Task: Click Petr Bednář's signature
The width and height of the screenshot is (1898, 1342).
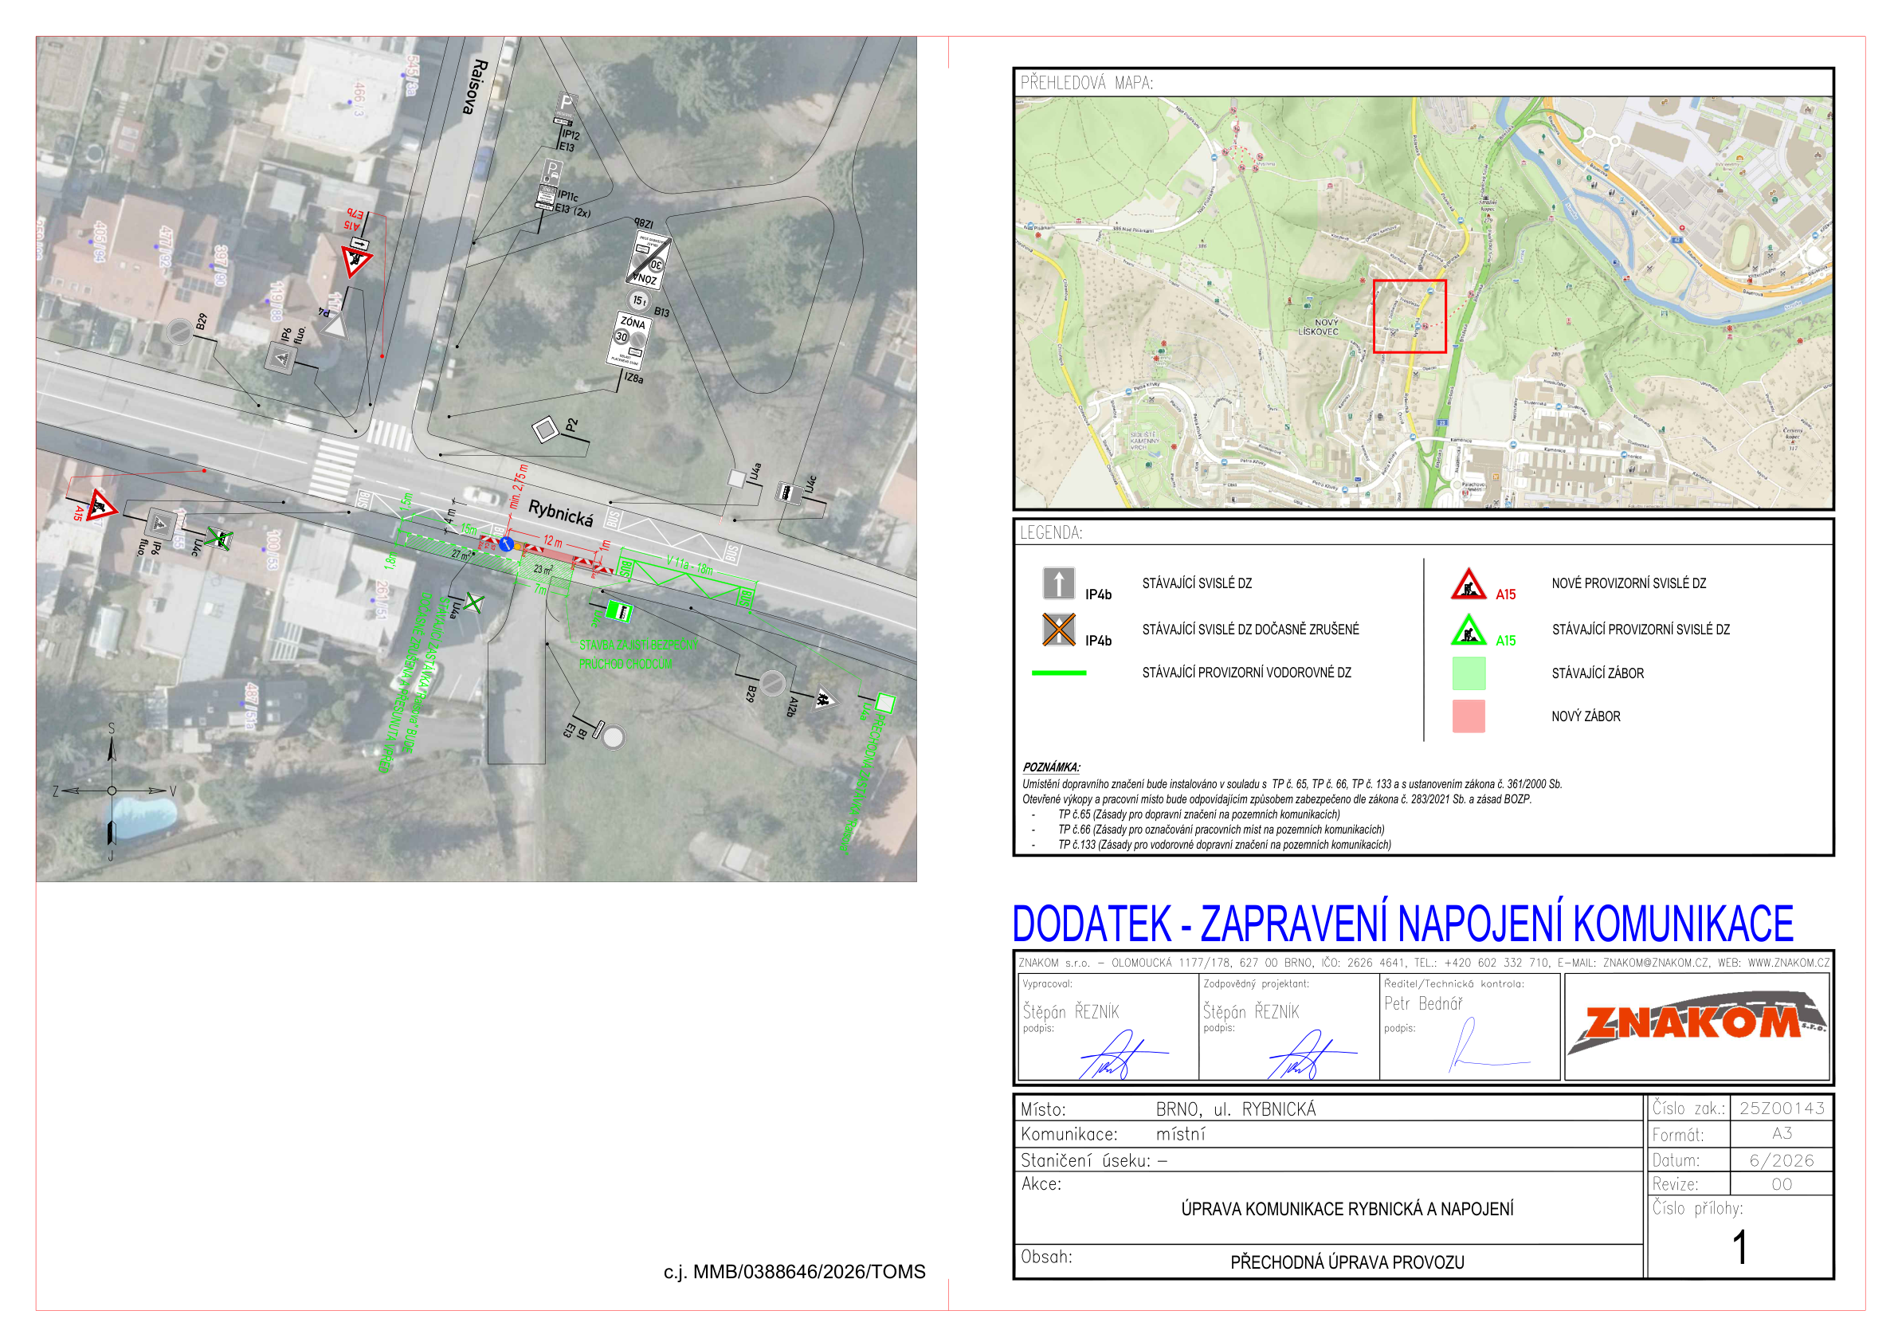Action: [x=1484, y=1046]
